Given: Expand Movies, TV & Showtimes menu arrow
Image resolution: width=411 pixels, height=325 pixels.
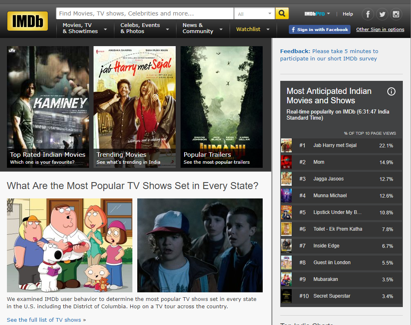Looking at the screenshot, I should tap(105, 29).
